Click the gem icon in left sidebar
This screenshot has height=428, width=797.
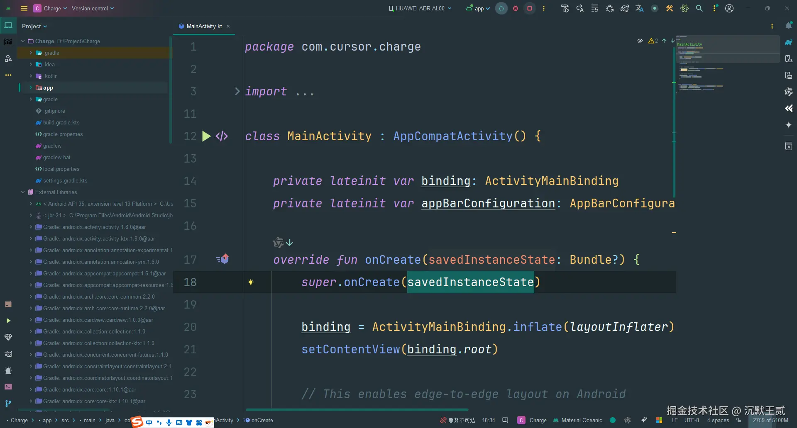pos(8,337)
